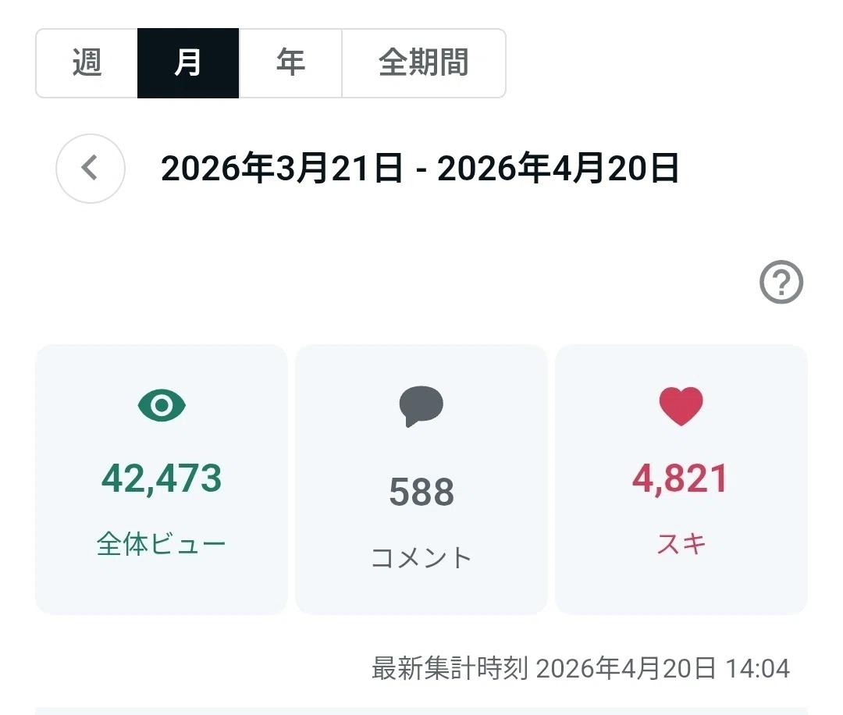This screenshot has width=843, height=715.
Task: Click the gray comment bubble icon
Action: coord(421,406)
